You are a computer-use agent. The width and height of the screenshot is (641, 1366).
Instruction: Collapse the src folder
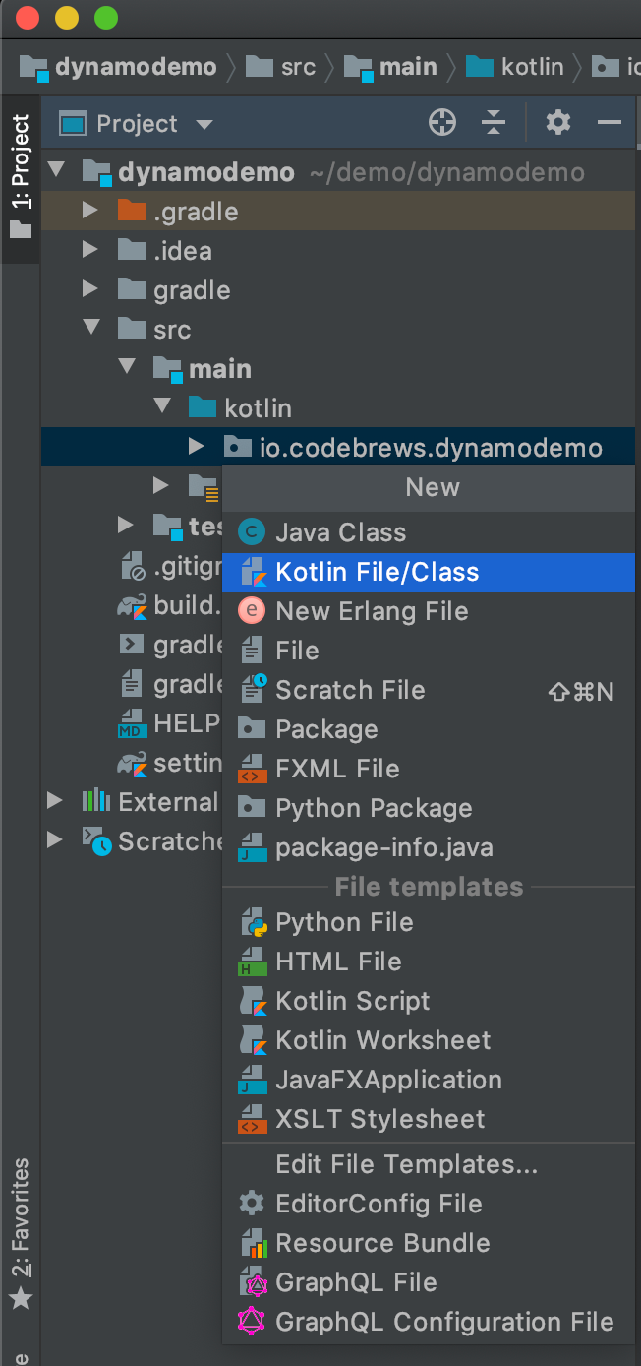point(90,328)
